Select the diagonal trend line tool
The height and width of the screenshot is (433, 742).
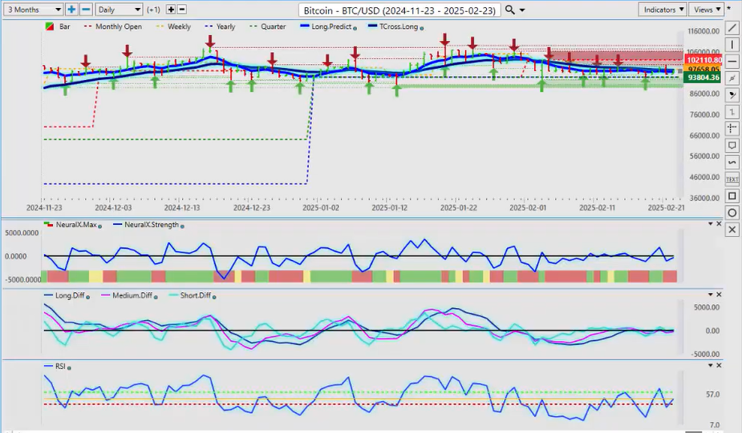click(x=732, y=28)
